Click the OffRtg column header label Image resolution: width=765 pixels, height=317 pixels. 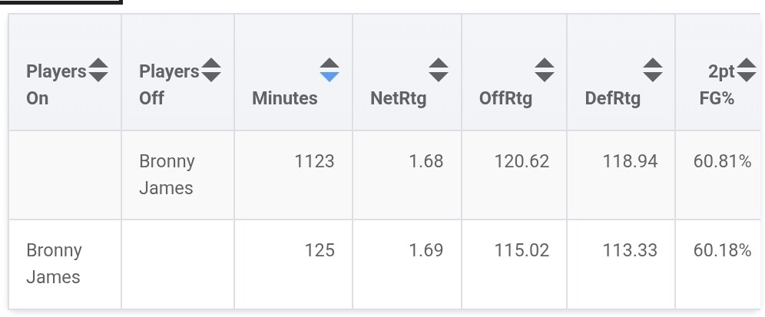(x=505, y=98)
